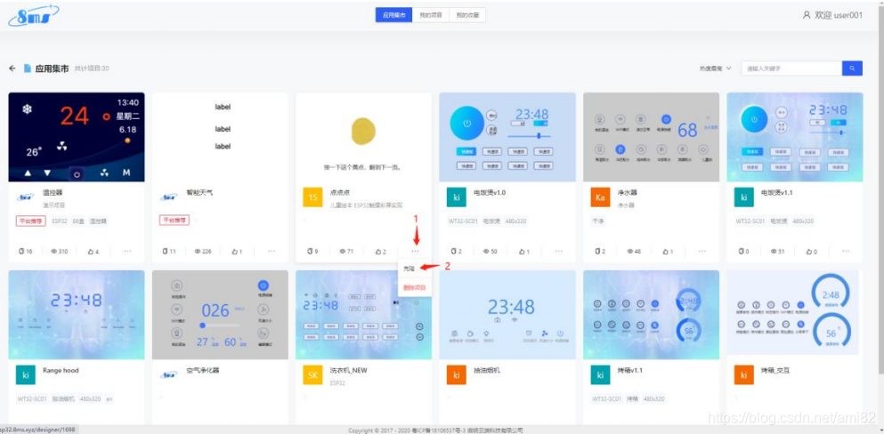Click the yellow 15 avatar on 点点点

tap(312, 197)
